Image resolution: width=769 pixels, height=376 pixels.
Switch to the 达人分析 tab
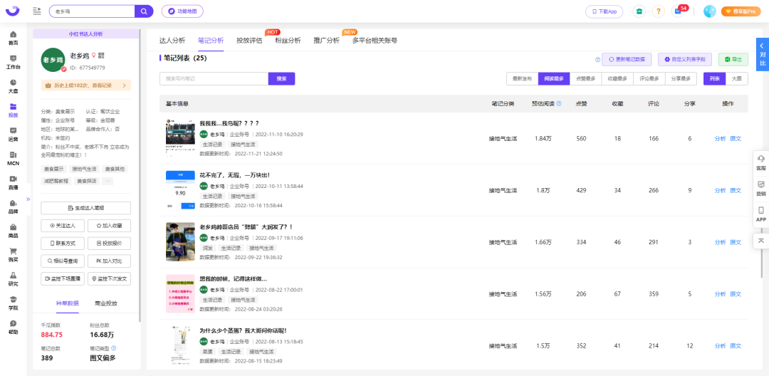[x=172, y=41]
